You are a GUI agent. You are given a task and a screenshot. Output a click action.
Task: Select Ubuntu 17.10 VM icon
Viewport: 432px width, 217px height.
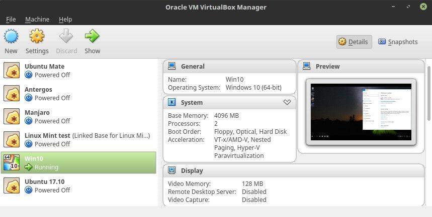tap(12, 185)
